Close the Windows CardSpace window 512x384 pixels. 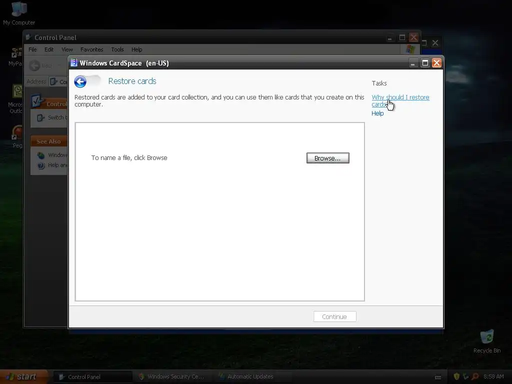[x=436, y=62]
